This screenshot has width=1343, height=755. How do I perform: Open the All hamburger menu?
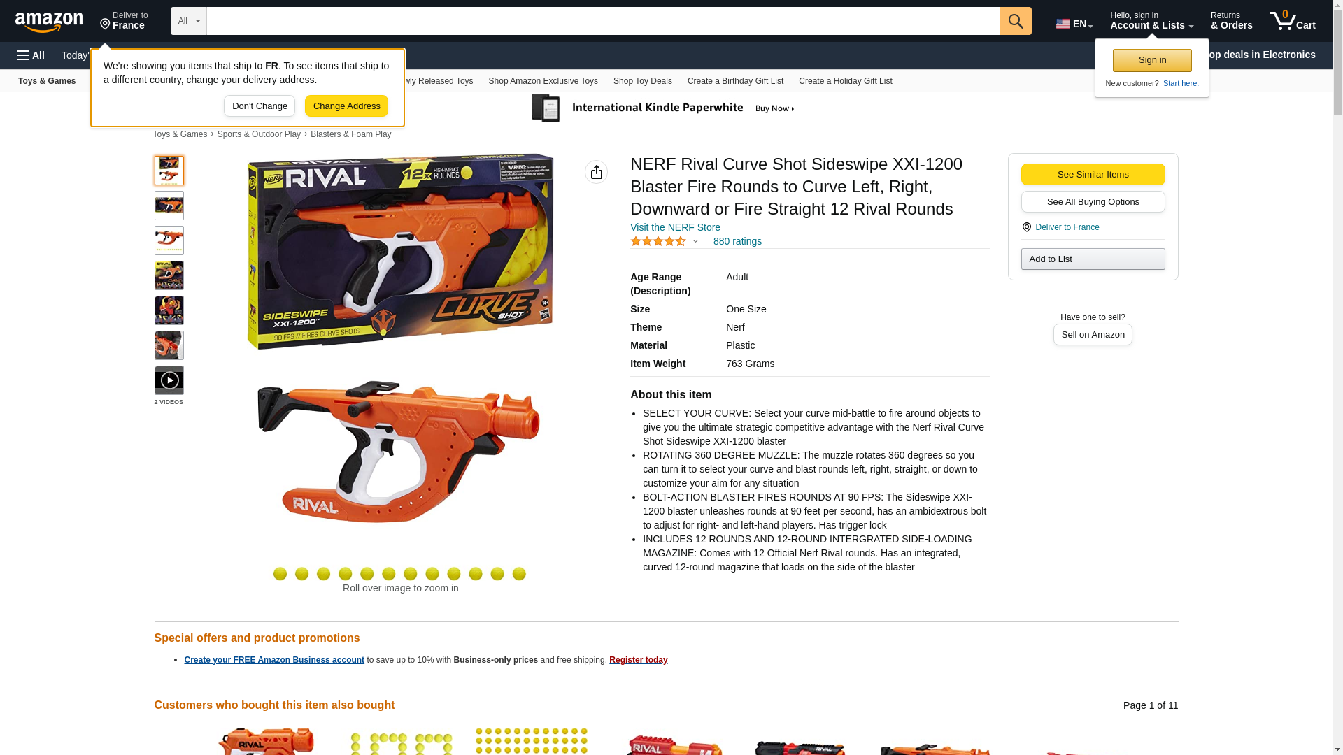click(31, 55)
